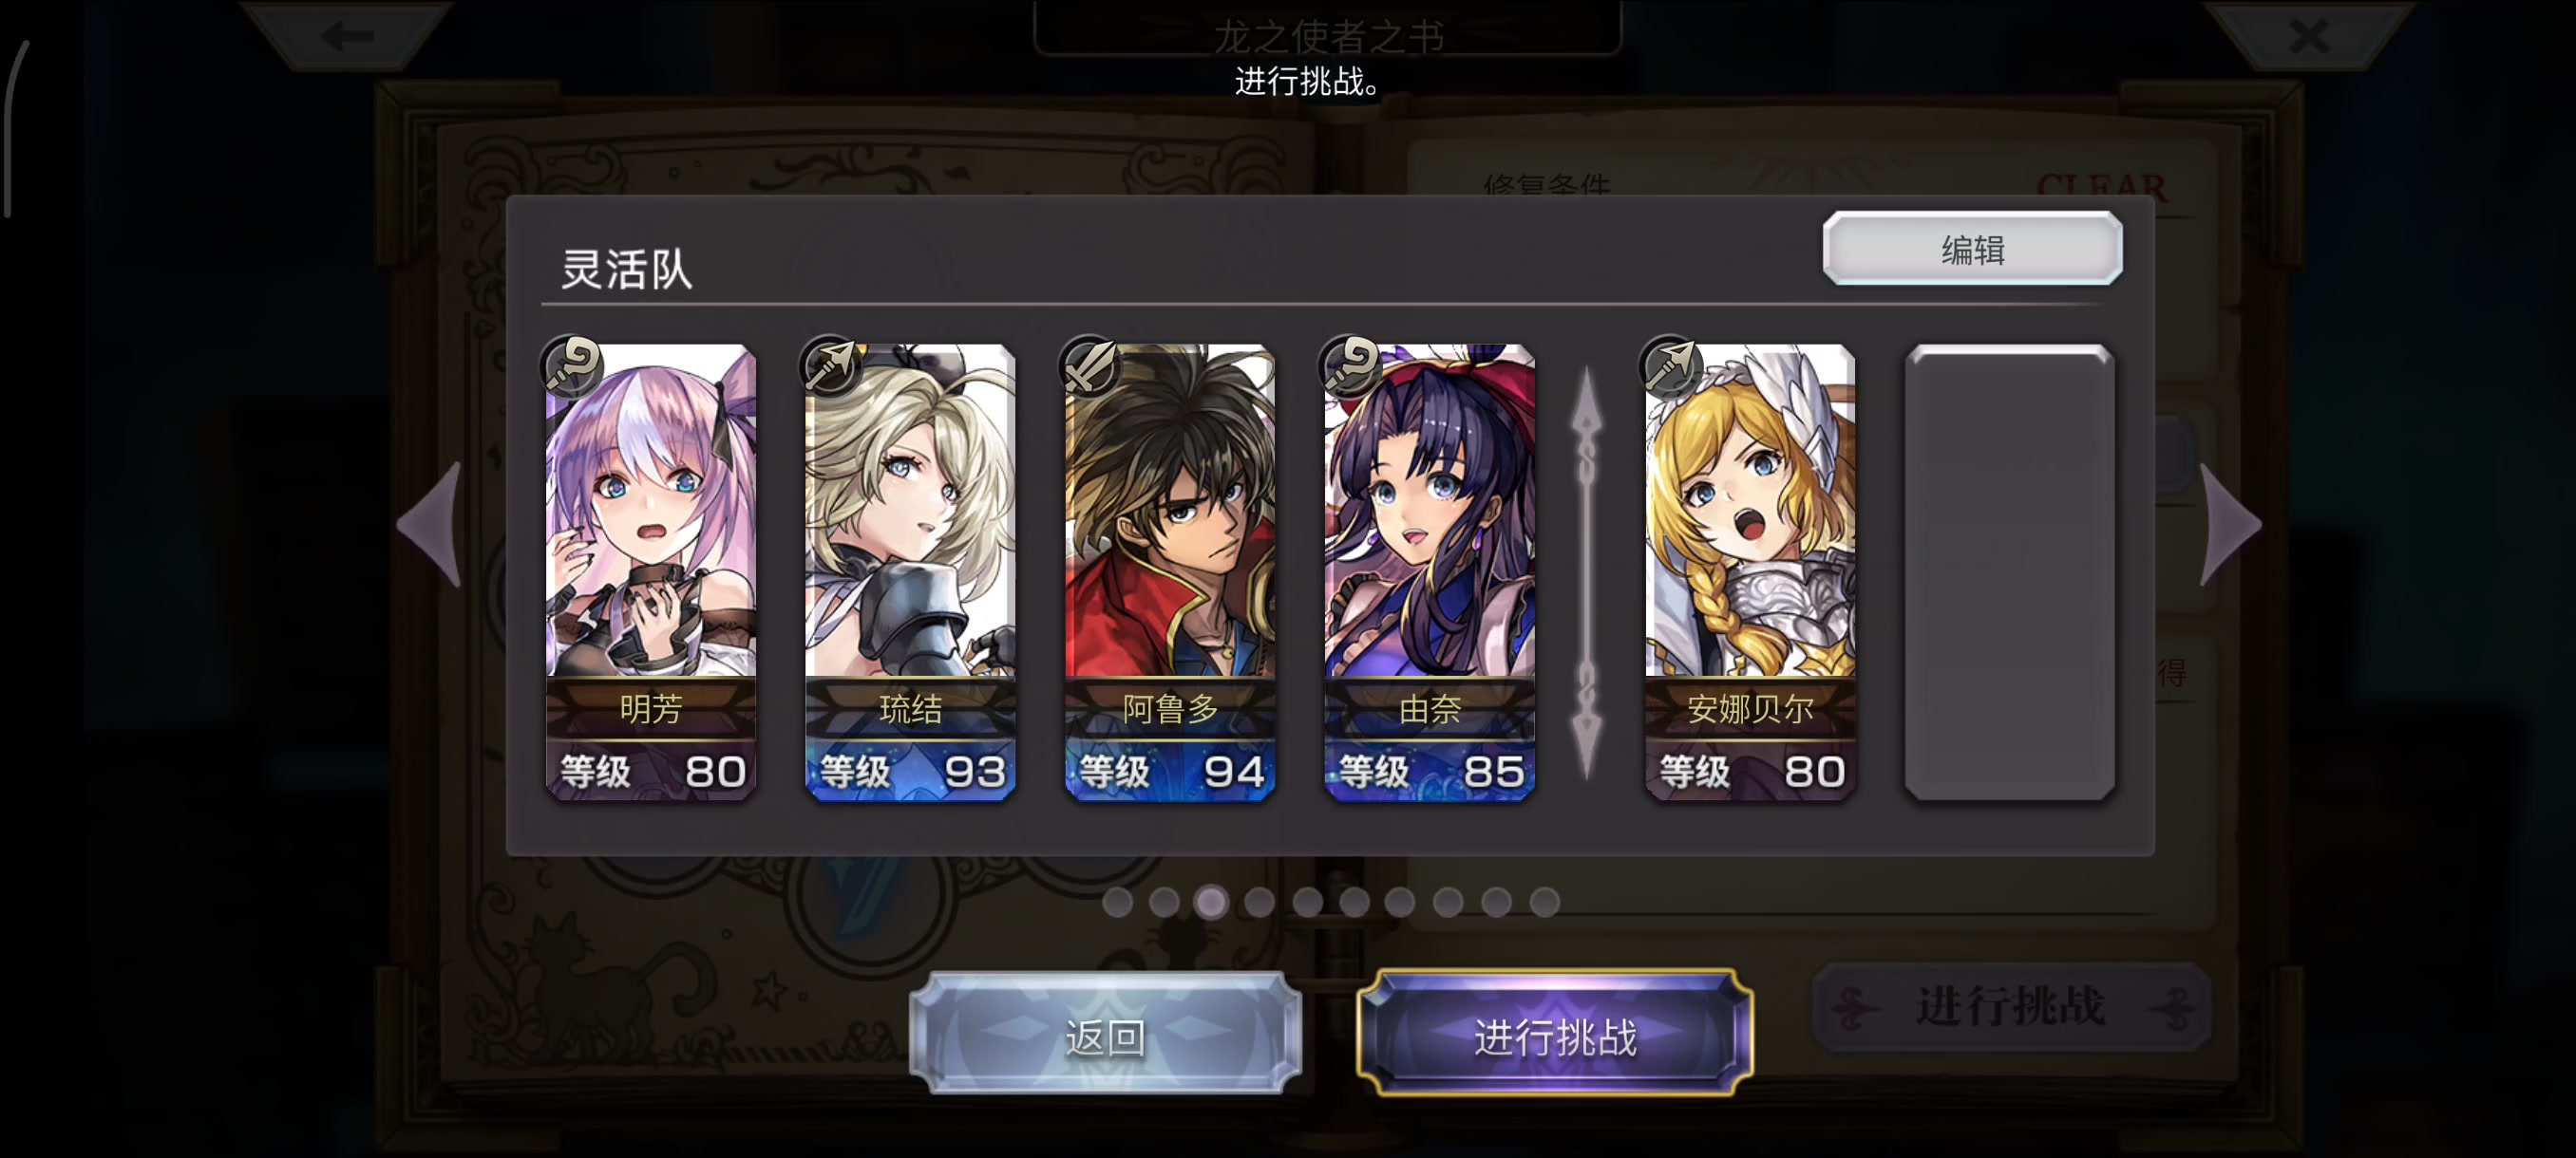Select the first team page dot
Screen dimensions: 2576x1158
1117,903
